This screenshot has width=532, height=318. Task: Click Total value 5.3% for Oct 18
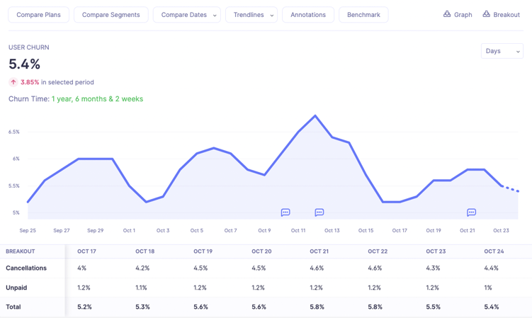(x=142, y=307)
